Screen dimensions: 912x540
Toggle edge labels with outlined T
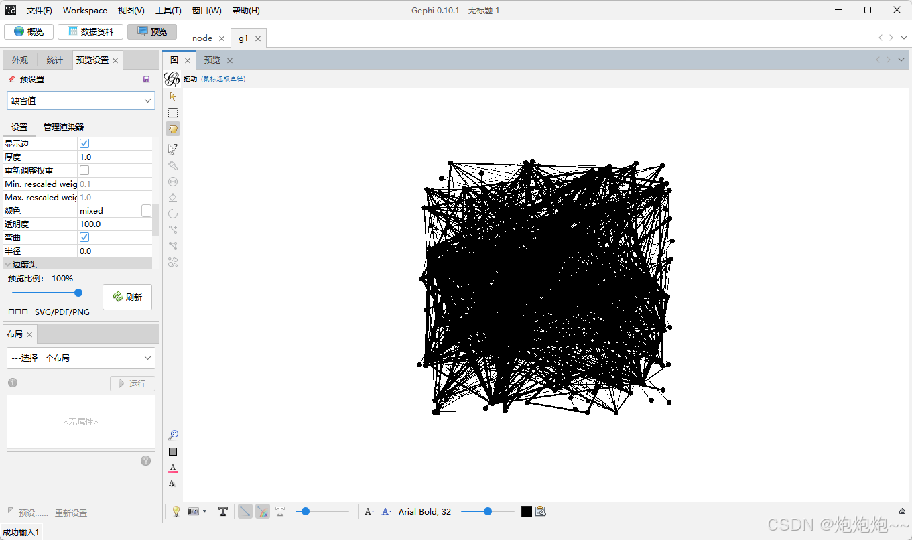[x=280, y=511]
